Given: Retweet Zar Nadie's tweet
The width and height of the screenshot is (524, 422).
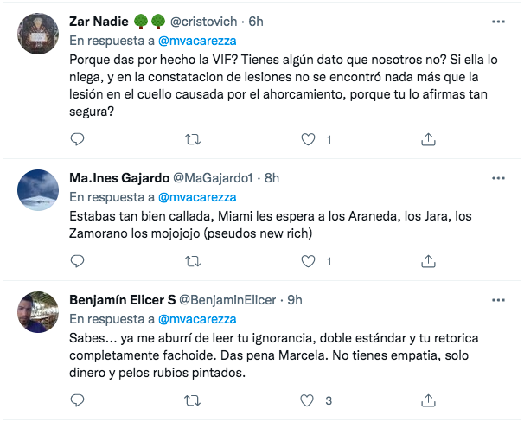Looking at the screenshot, I should click(194, 138).
